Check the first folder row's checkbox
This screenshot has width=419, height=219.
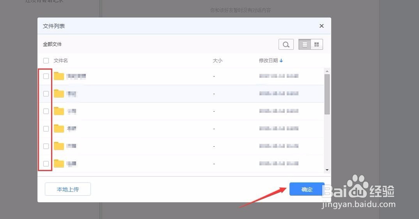(46, 76)
